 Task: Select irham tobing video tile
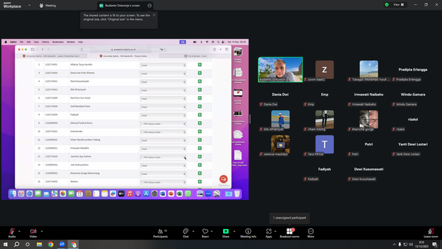[325, 120]
